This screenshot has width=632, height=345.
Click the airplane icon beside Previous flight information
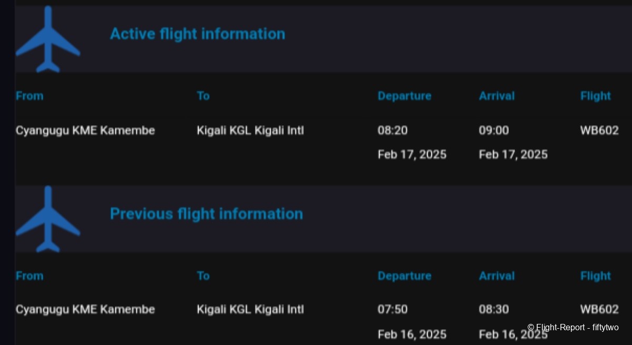click(48, 219)
